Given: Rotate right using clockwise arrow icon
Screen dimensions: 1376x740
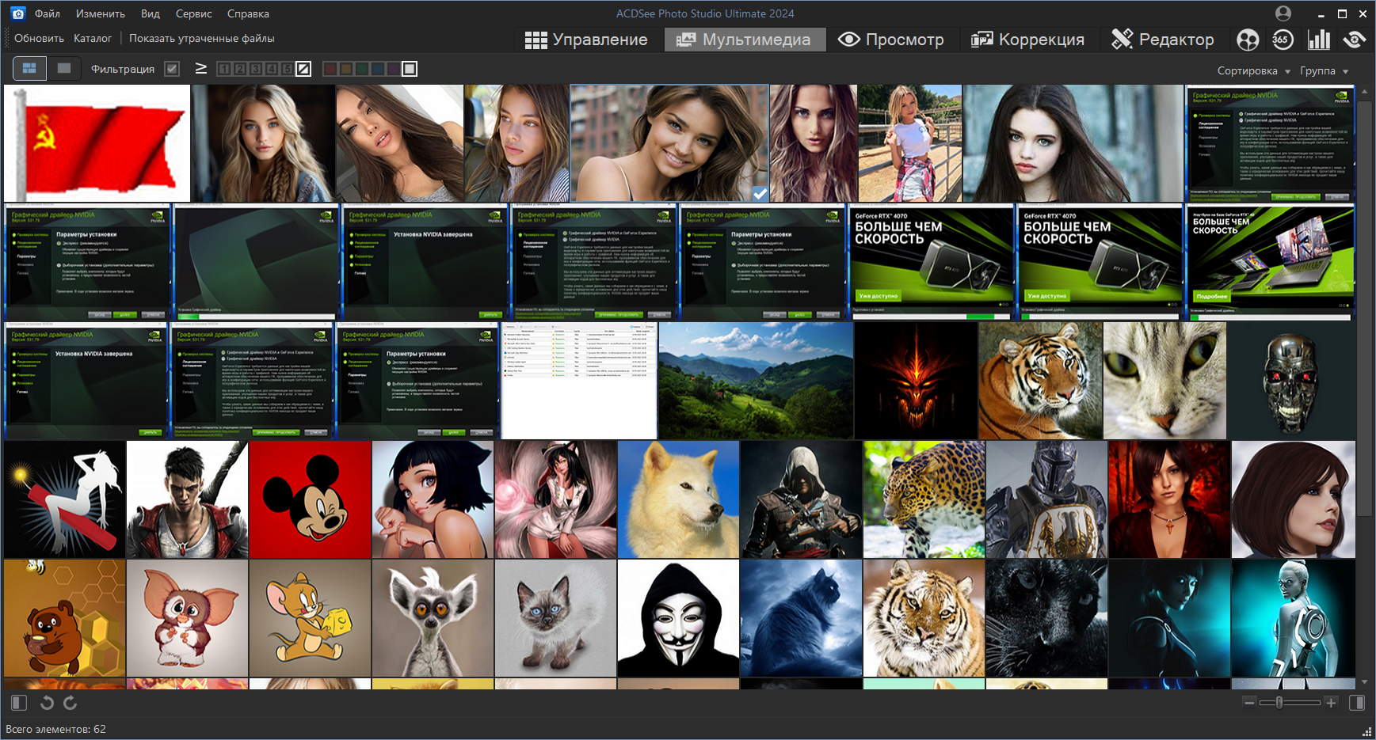Looking at the screenshot, I should coord(70,703).
